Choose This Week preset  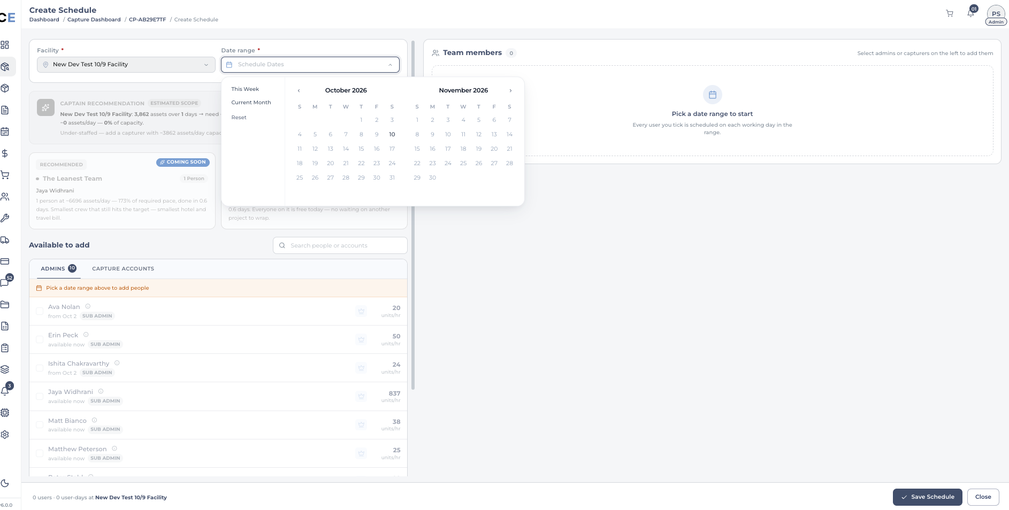click(x=245, y=89)
